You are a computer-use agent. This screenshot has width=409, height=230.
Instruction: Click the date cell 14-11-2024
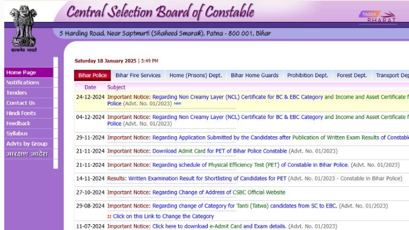(90, 178)
